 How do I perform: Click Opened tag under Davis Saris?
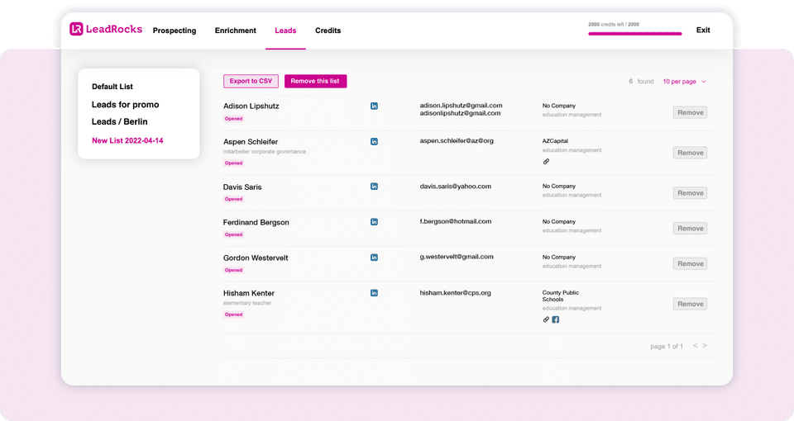(233, 199)
